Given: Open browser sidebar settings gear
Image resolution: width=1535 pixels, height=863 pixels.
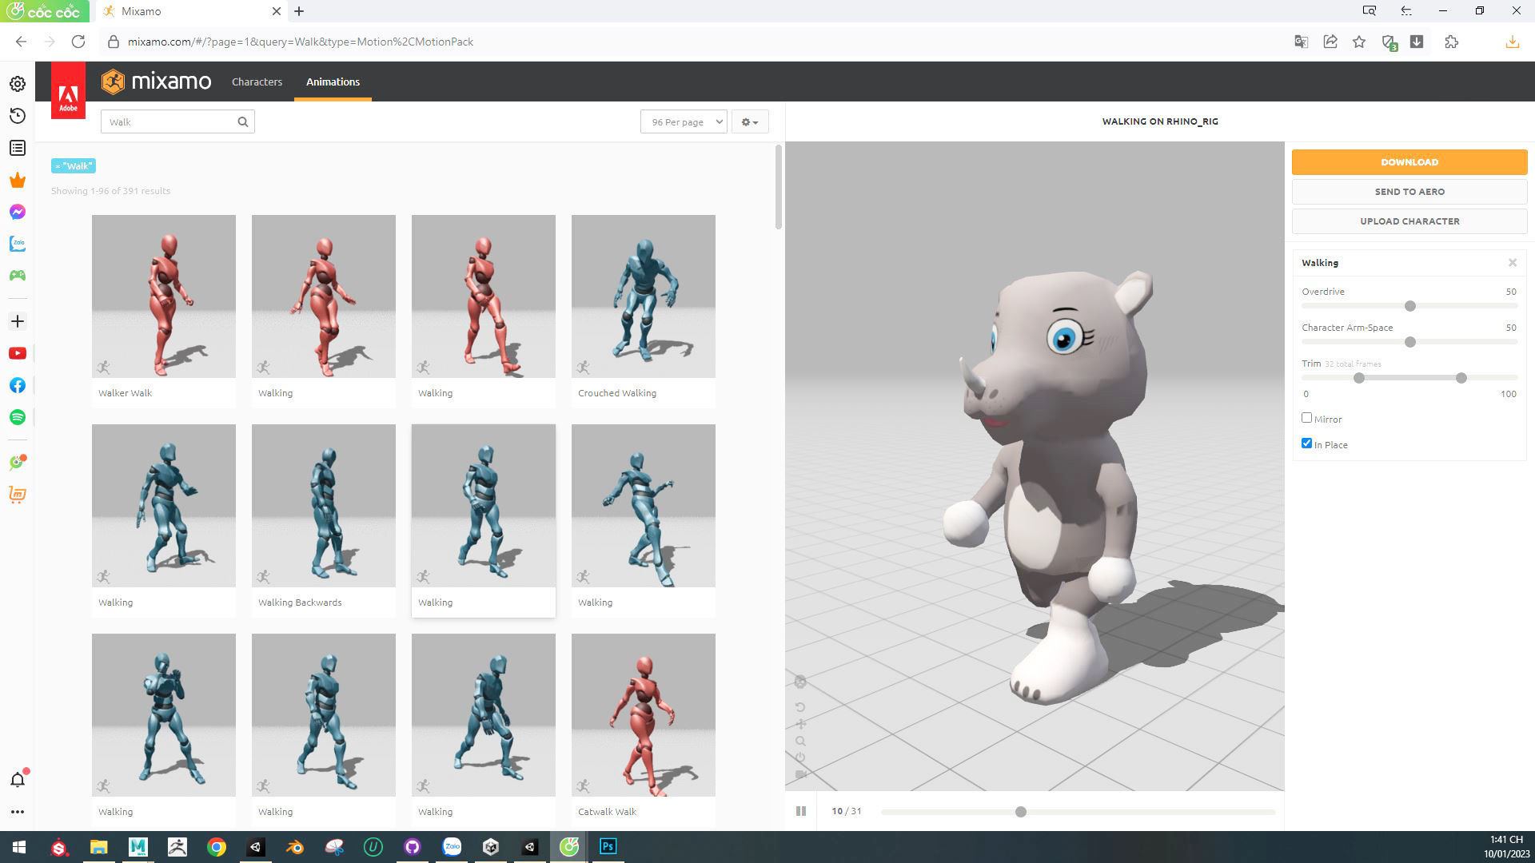Looking at the screenshot, I should (x=18, y=84).
